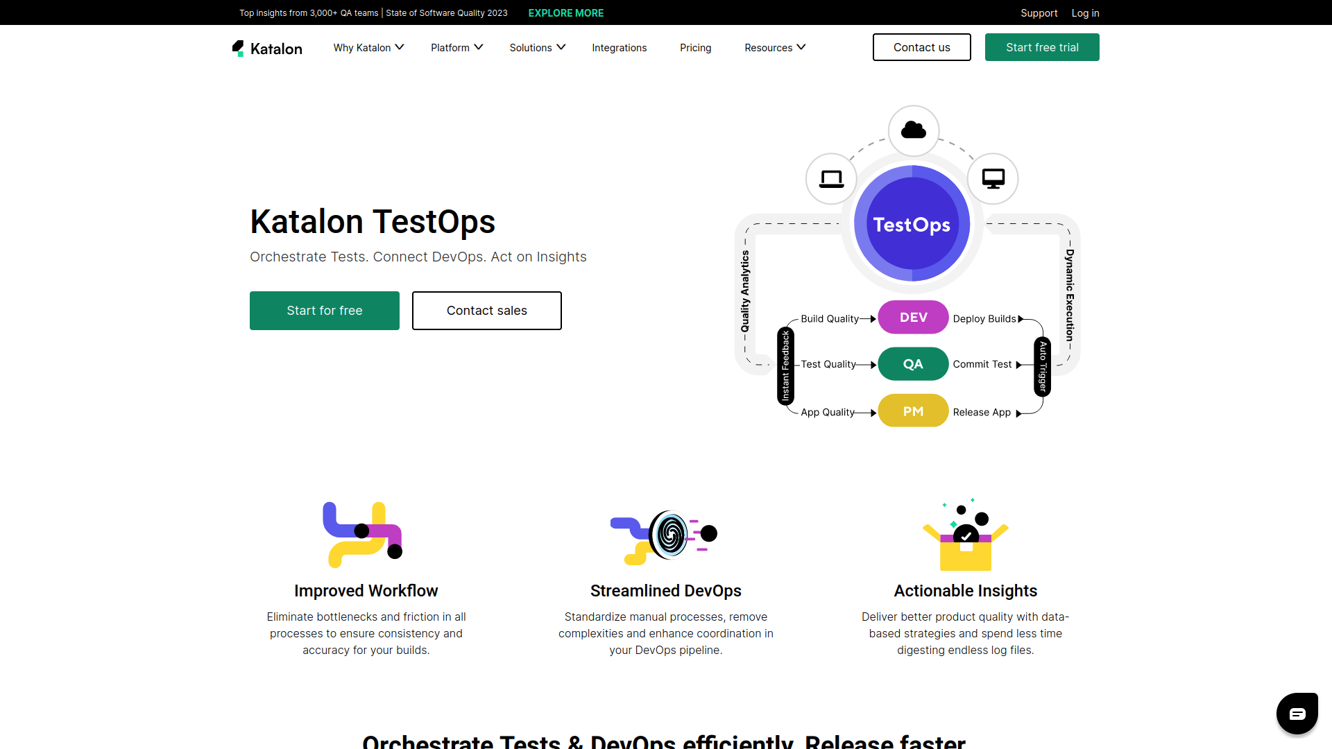
Task: Follow the EXPLORE MORE banner link
Action: [x=565, y=12]
